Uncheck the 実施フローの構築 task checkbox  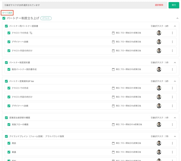click(x=9, y=124)
